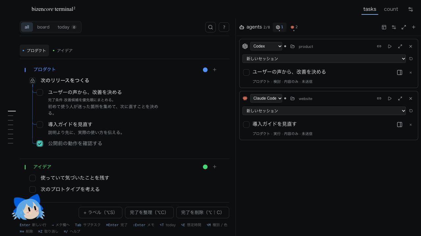Open the search magnifier icon
Viewport: 421px width, 236px height.
[x=210, y=27]
